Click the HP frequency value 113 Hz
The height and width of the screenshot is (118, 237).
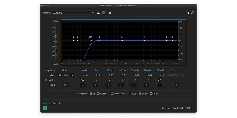pos(64,70)
